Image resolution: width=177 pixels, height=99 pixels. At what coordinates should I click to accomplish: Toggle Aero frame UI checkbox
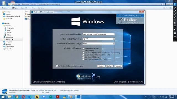pos(83,53)
